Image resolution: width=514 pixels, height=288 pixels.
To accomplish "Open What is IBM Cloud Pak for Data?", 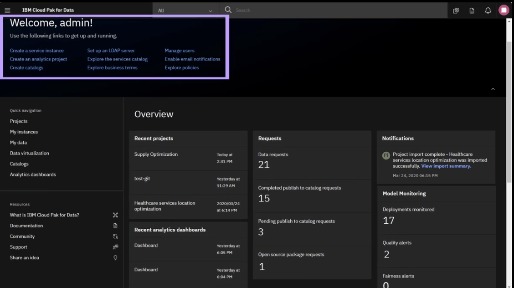I will (45, 215).
